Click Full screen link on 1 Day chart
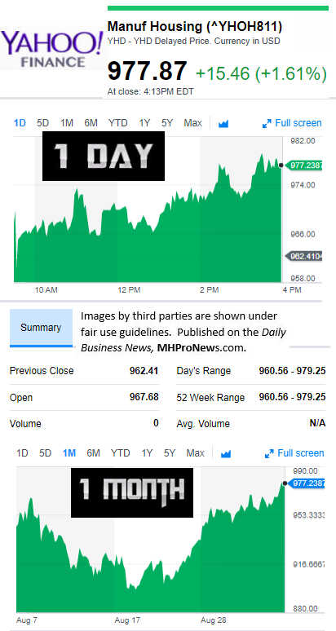The height and width of the screenshot is (631, 336). pos(298,123)
